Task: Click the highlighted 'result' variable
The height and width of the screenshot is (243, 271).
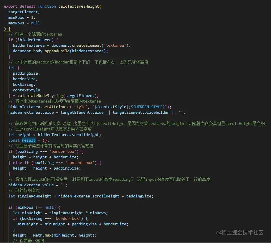Action: [29, 140]
